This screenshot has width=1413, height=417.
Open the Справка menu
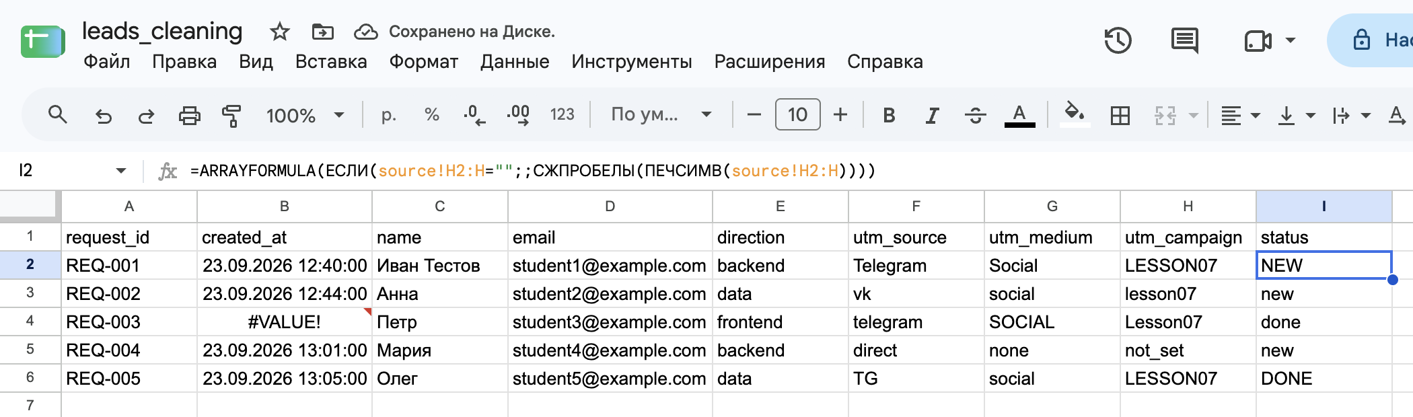point(885,62)
